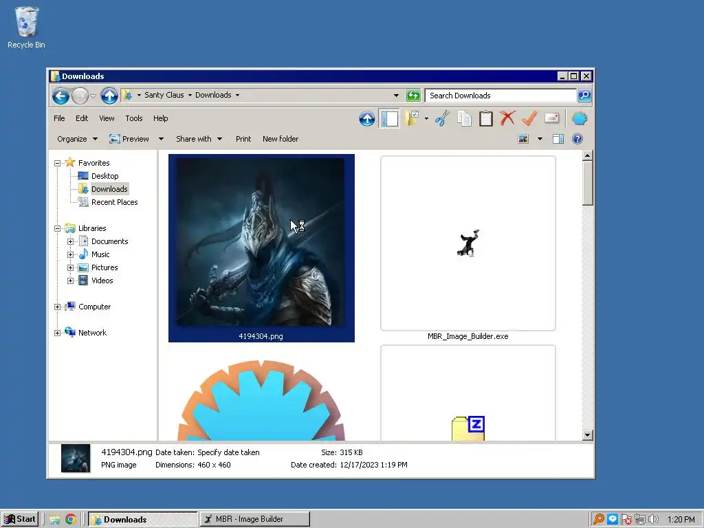Click the search magnifier button
Image resolution: width=704 pixels, height=528 pixels.
coord(584,95)
